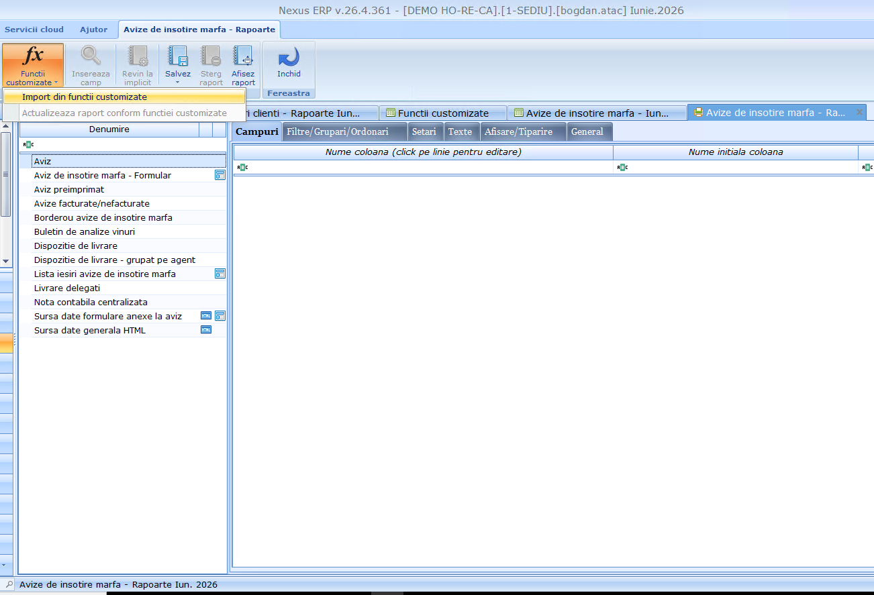Click form icon beside Aviz de insotire marfa - Formular
874x595 pixels.
220,175
